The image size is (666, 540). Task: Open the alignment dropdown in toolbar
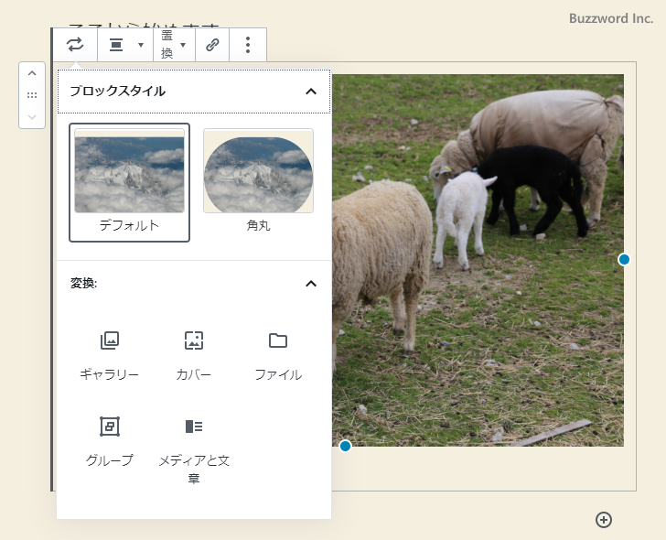tap(125, 45)
